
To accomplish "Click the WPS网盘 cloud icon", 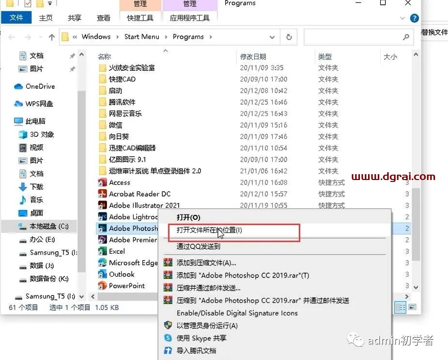I will (18, 104).
